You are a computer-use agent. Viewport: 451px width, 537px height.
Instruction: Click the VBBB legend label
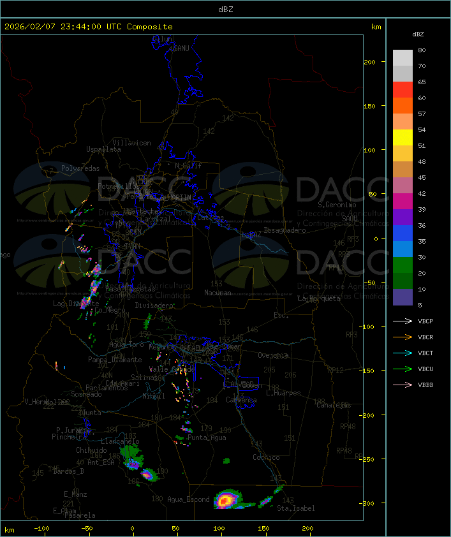(x=425, y=385)
